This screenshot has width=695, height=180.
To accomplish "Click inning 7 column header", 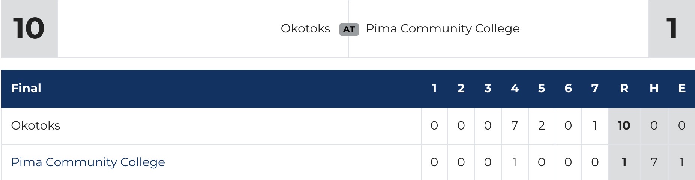I will coord(594,88).
